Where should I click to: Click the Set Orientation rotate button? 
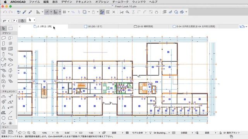22,20
